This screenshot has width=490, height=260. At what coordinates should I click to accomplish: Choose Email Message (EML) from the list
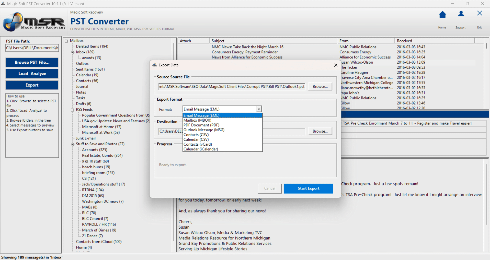(x=223, y=115)
